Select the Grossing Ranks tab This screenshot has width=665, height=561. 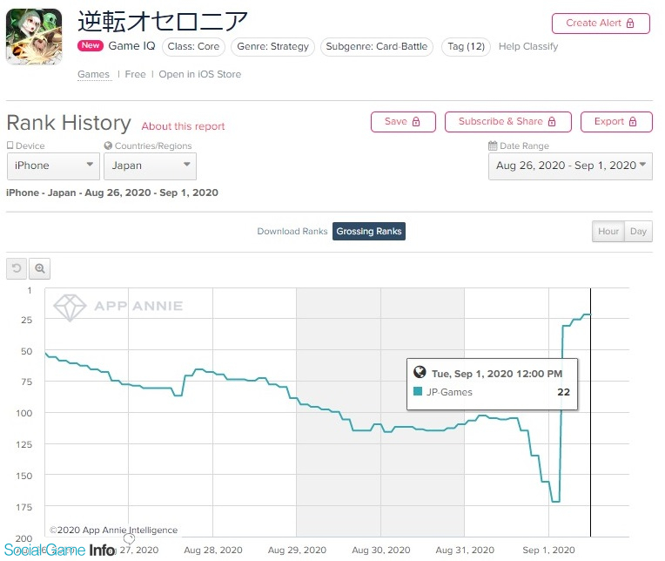[369, 231]
